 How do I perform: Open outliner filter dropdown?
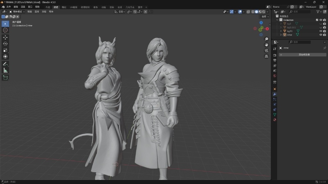pyautogui.click(x=319, y=12)
